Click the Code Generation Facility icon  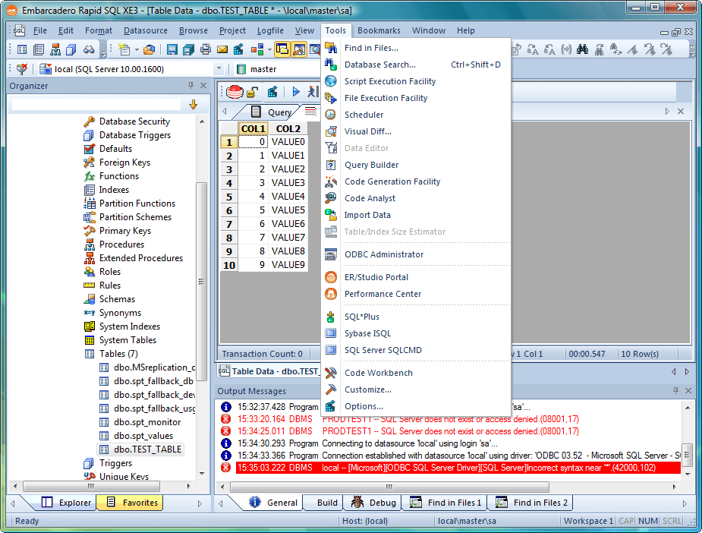331,181
